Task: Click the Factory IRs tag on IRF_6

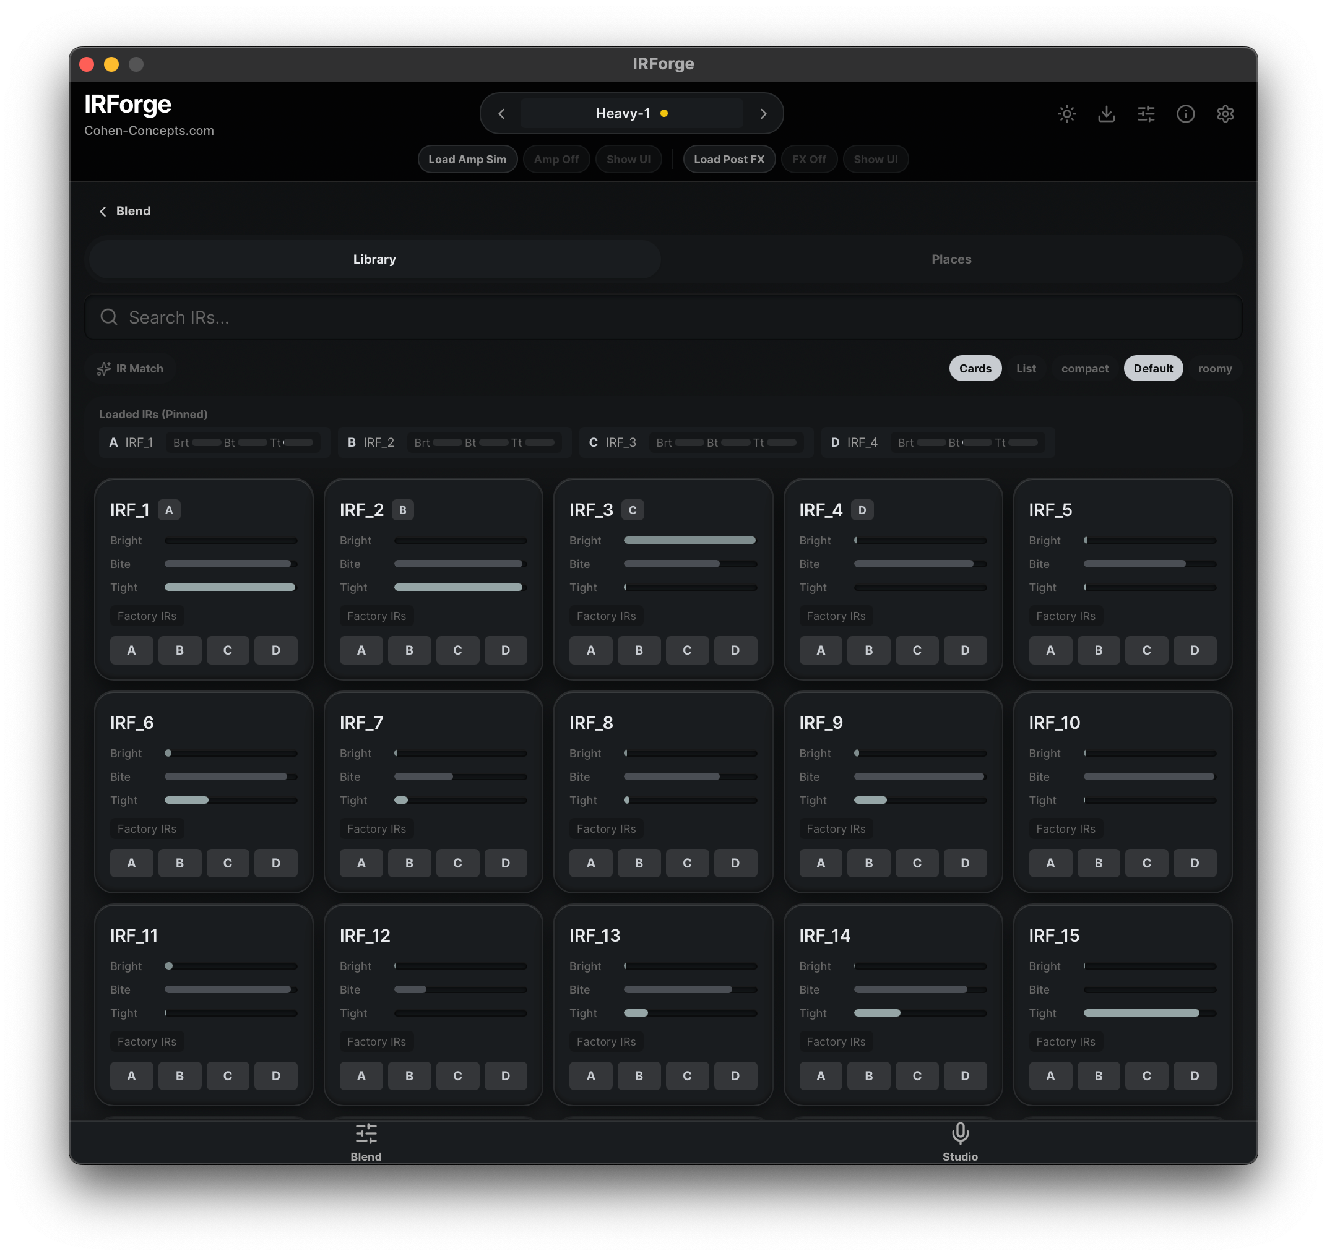Action: (x=147, y=829)
